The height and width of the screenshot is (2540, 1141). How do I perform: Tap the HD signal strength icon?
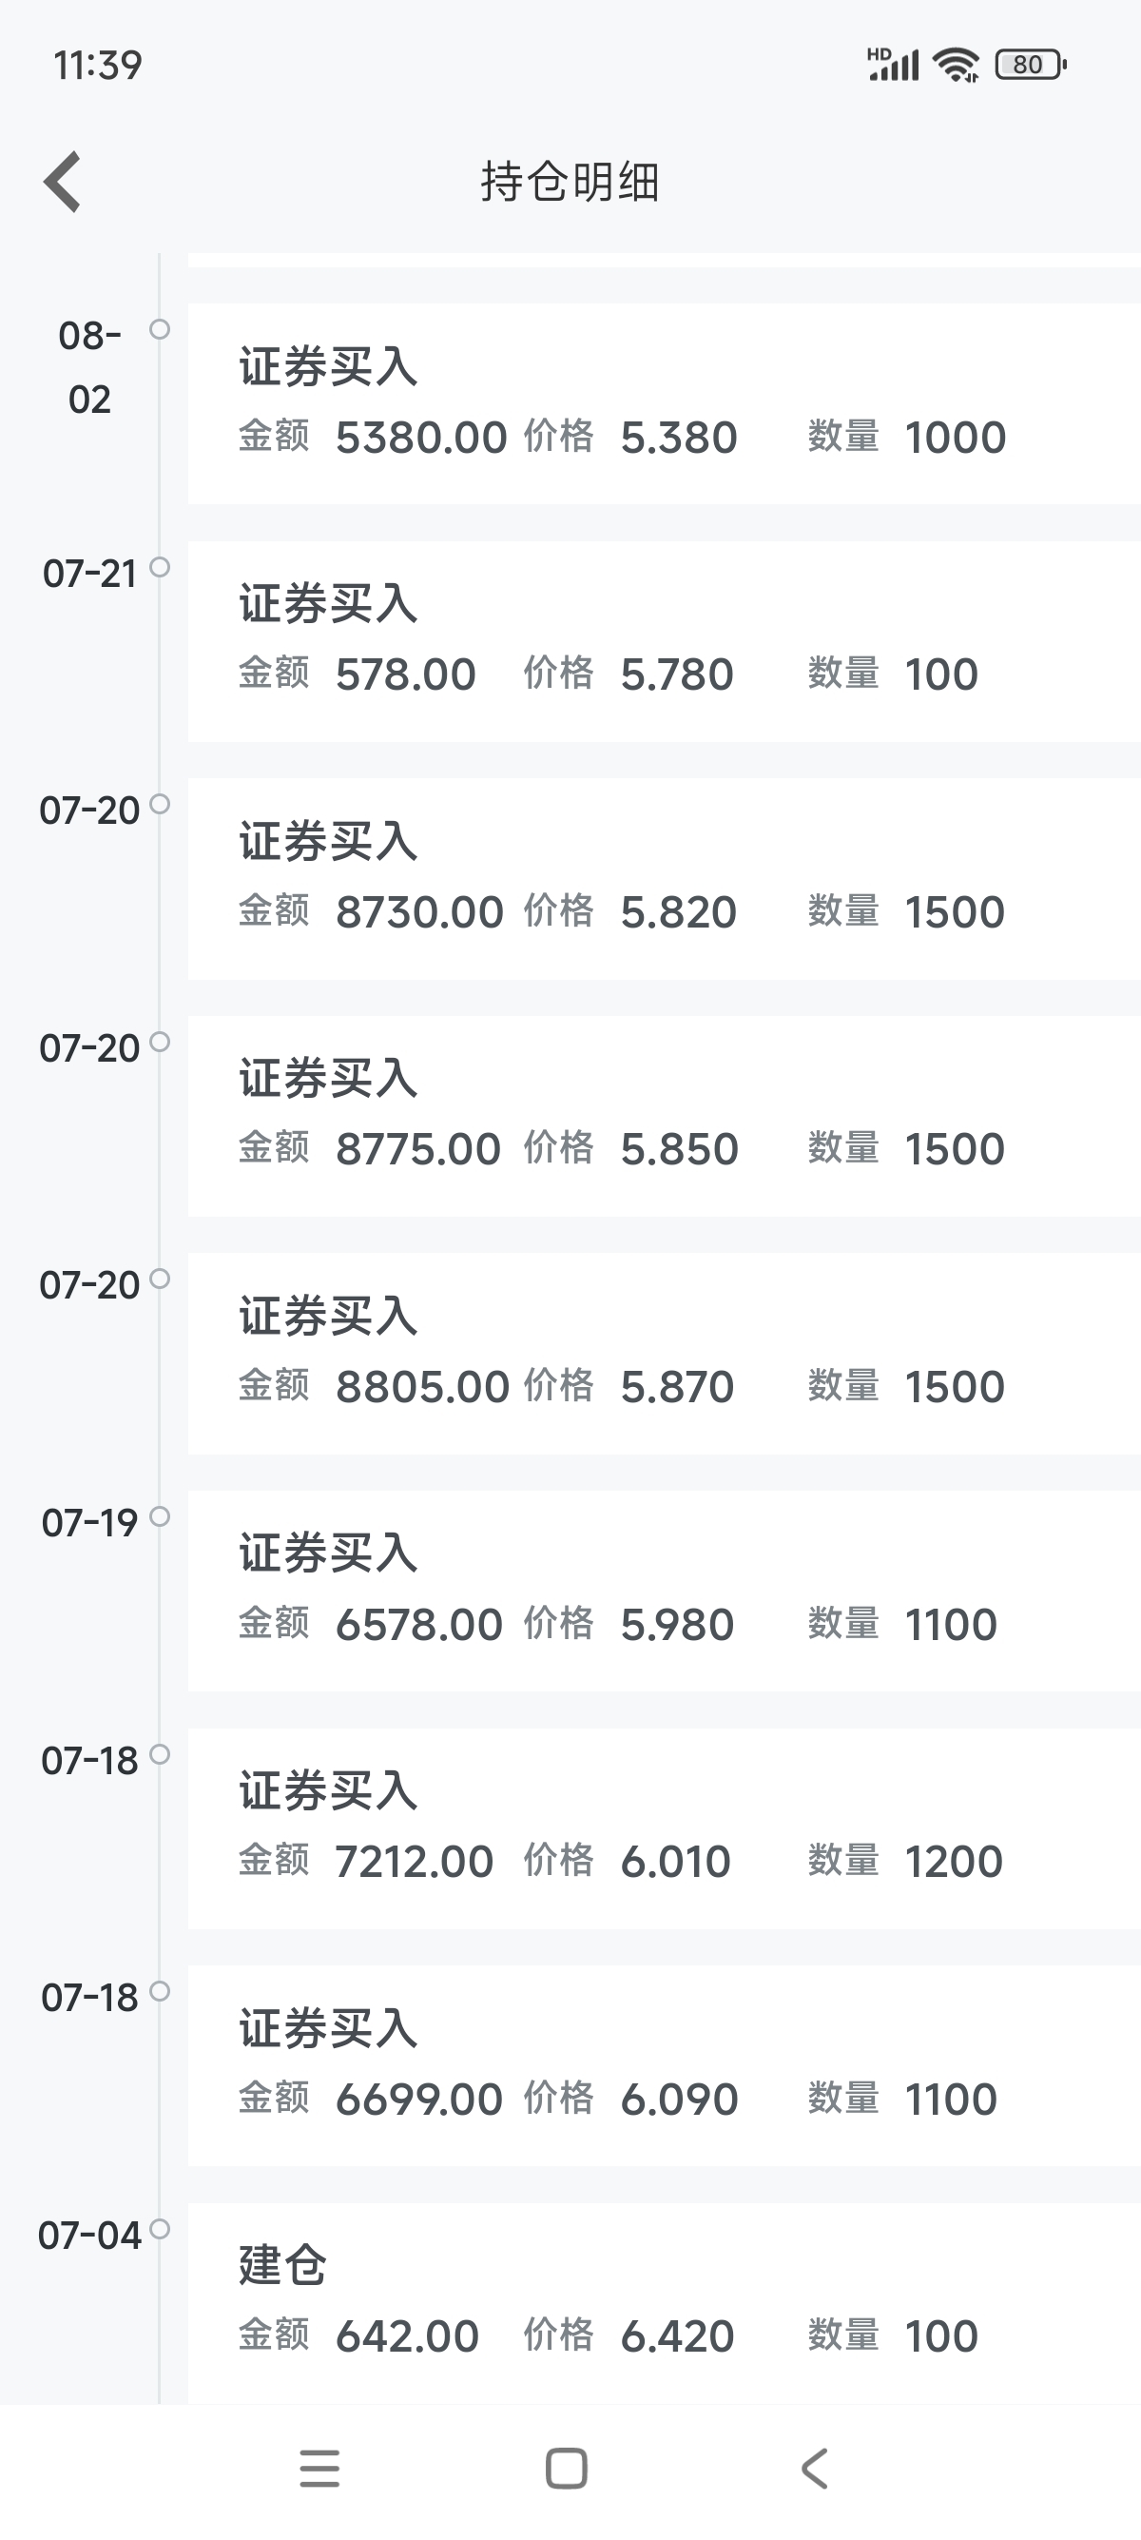[x=893, y=64]
